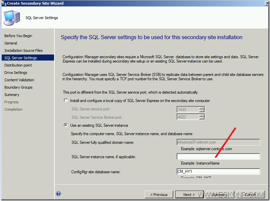
Task: Open the Summary step in sidebar
Action: 12,94
